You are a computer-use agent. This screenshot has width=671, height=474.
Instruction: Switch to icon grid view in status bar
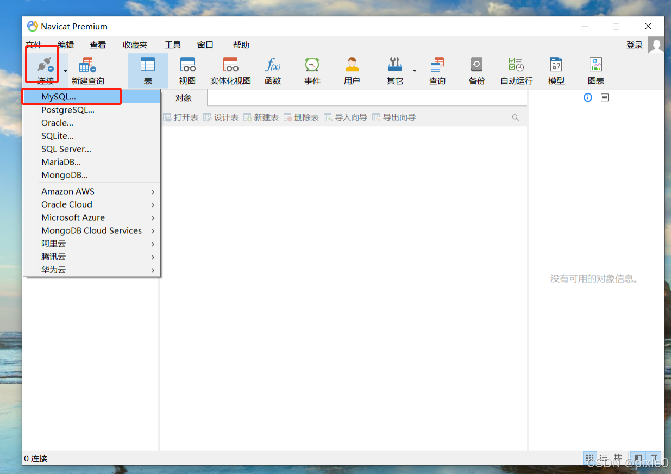590,458
